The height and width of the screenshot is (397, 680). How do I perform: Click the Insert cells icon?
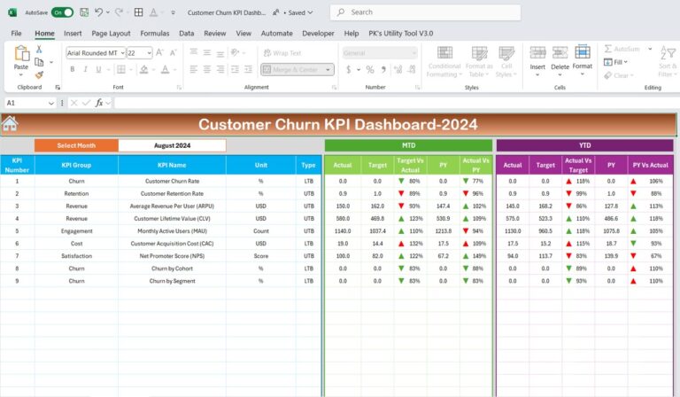(x=537, y=52)
